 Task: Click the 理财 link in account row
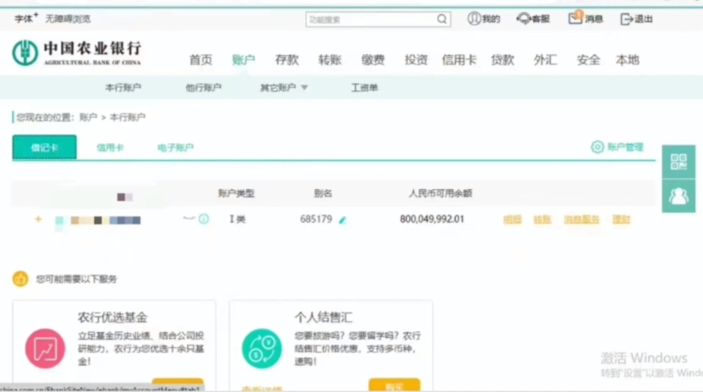click(621, 220)
